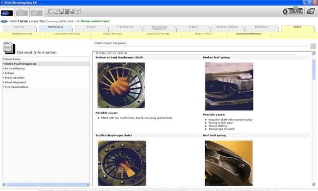Click right arrow of topic list scrollbar
The height and width of the screenshot is (191, 318).
point(88,185)
